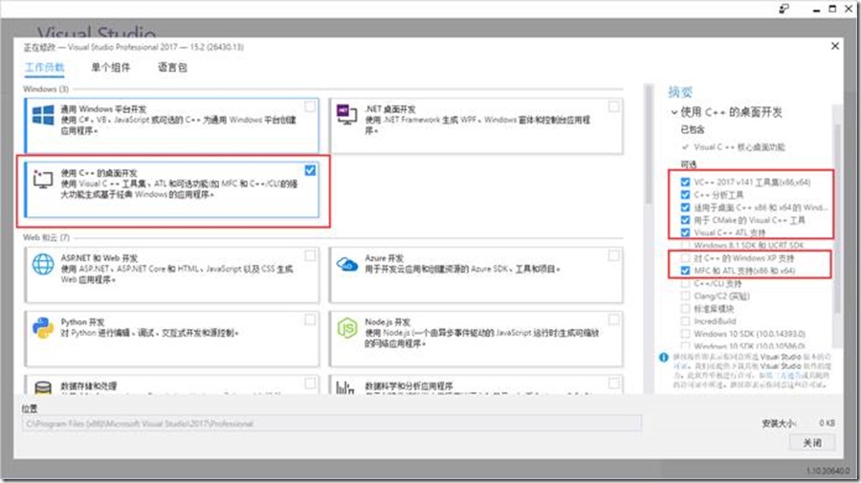Click the Universal Windows Platform development icon
The height and width of the screenshot is (483, 861).
pos(43,116)
